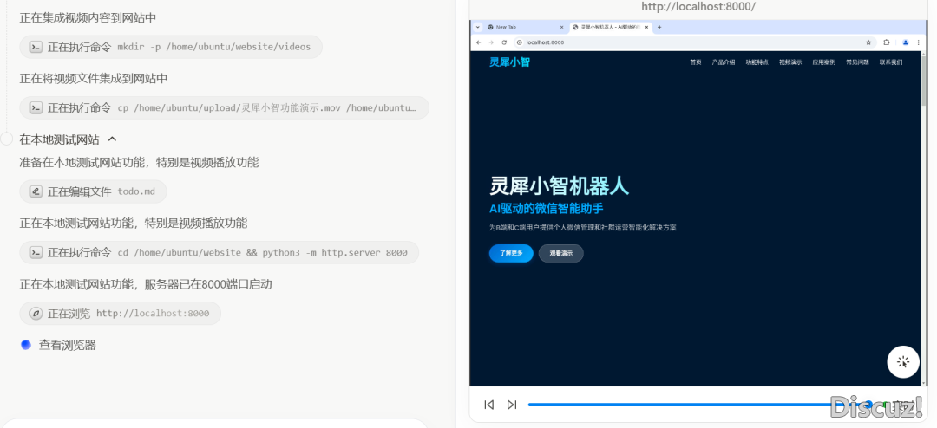Open the tab search dropdown arrow
Image resolution: width=937 pixels, height=428 pixels.
[477, 27]
